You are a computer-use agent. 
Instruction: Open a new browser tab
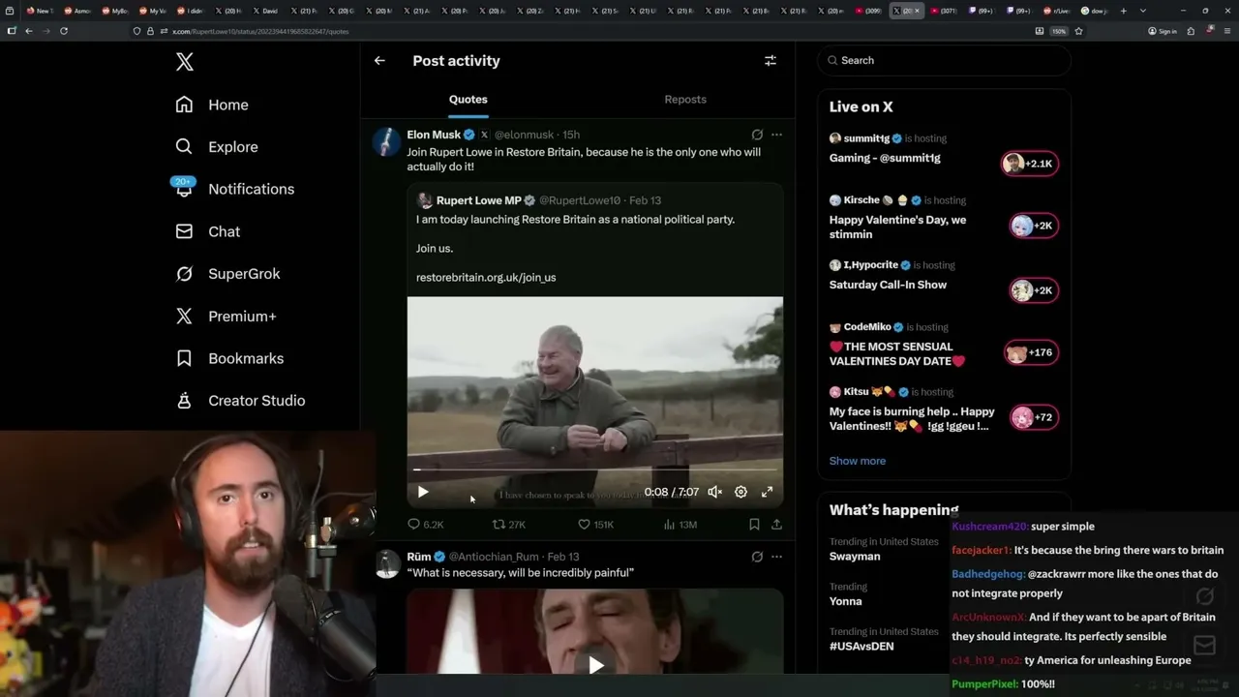1123,11
